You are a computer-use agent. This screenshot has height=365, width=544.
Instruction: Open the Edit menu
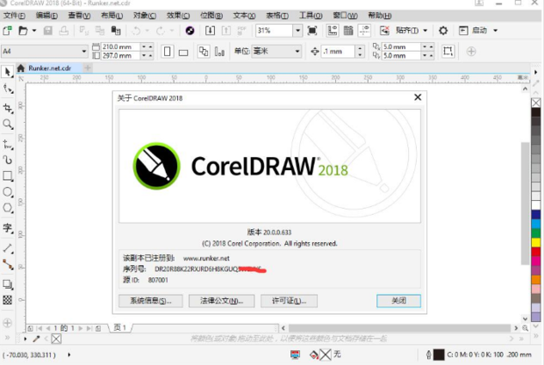[47, 16]
